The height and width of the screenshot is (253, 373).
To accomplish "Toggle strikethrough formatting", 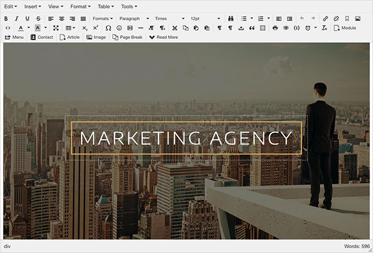I will (x=38, y=19).
